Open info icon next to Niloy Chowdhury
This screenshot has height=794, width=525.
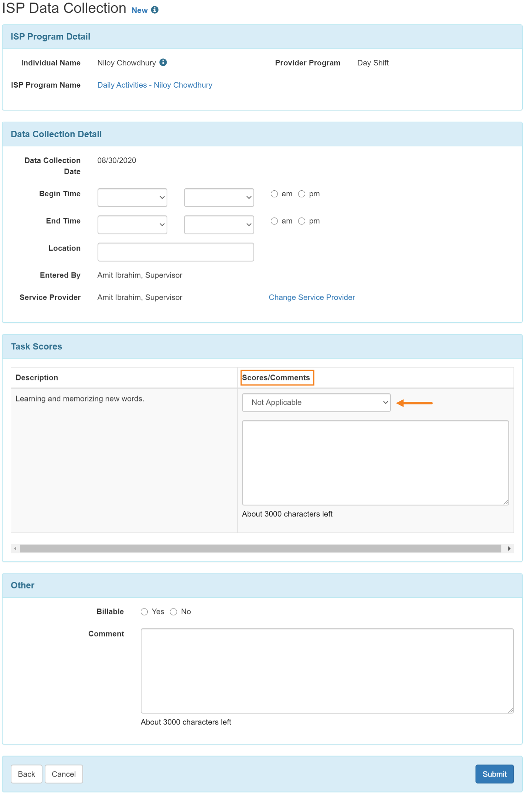tap(163, 62)
